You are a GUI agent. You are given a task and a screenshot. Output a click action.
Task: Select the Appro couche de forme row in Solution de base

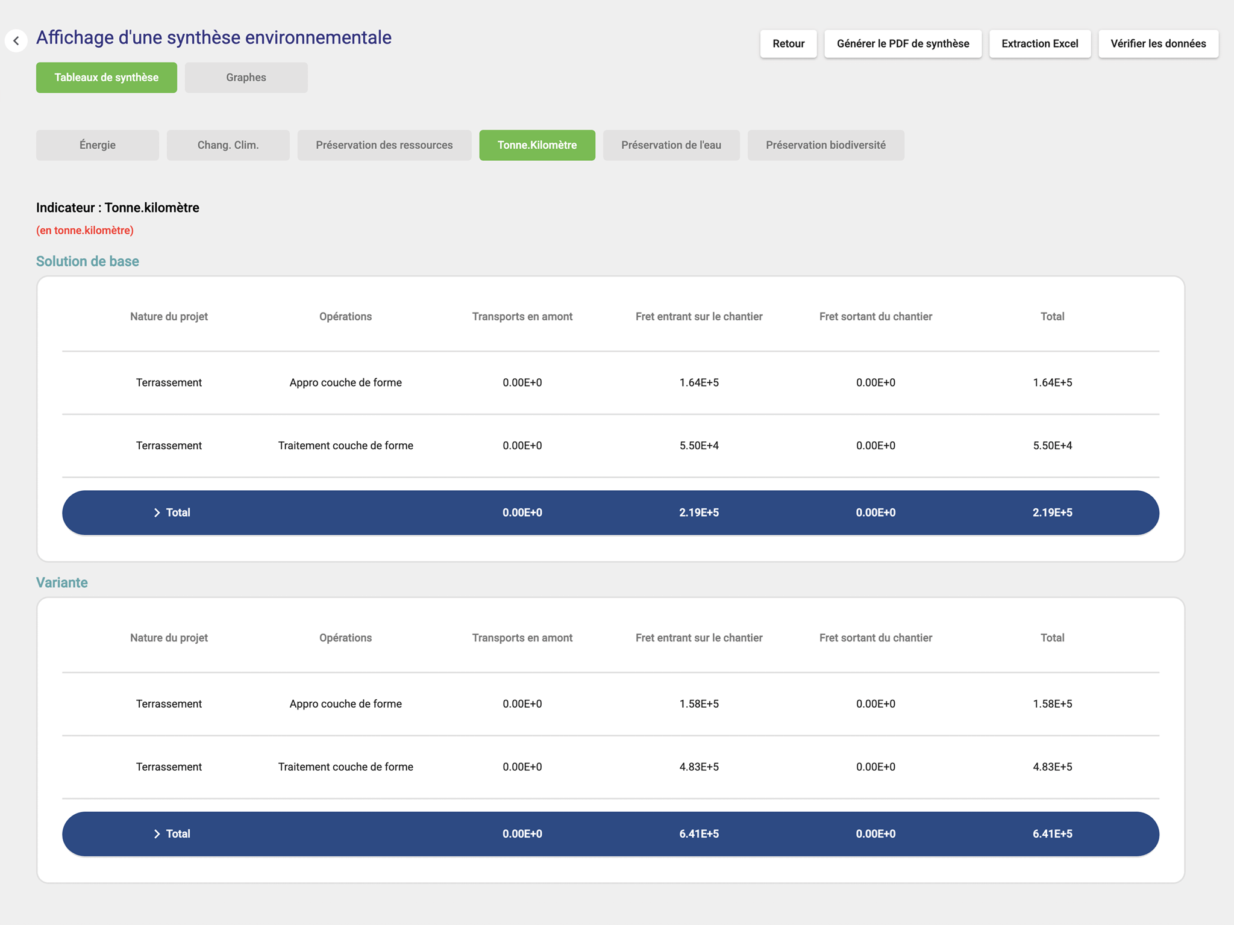(x=345, y=382)
